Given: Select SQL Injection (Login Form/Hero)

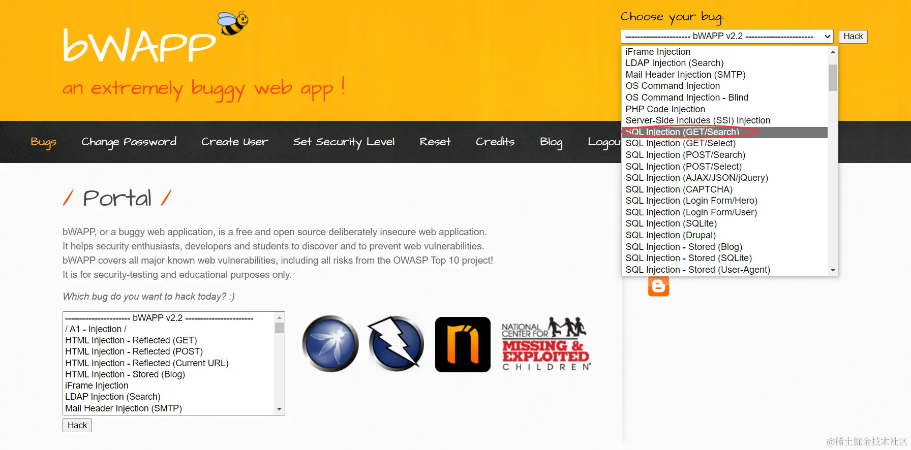Looking at the screenshot, I should pyautogui.click(x=724, y=201).
